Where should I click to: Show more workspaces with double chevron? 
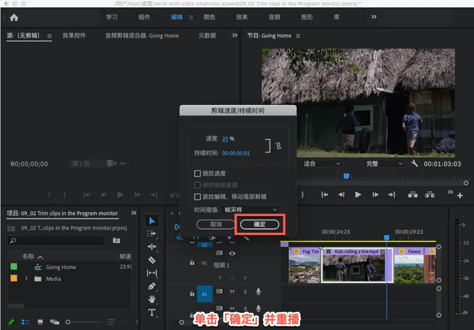374,17
